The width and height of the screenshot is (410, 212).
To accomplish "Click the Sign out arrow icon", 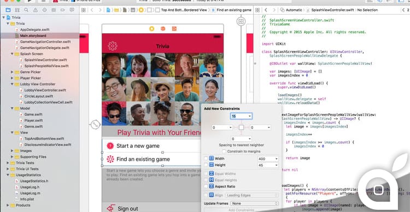I will (111, 208).
